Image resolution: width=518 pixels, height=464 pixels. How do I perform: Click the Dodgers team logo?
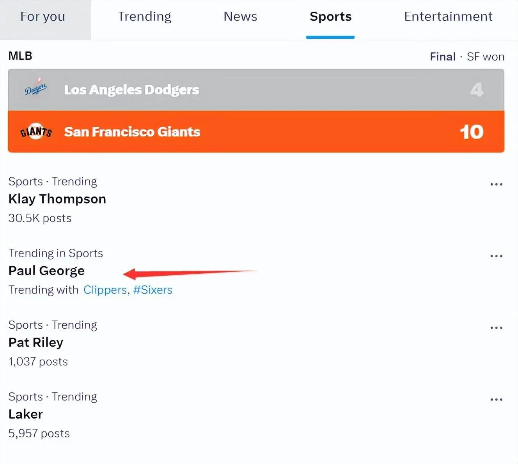(x=36, y=87)
